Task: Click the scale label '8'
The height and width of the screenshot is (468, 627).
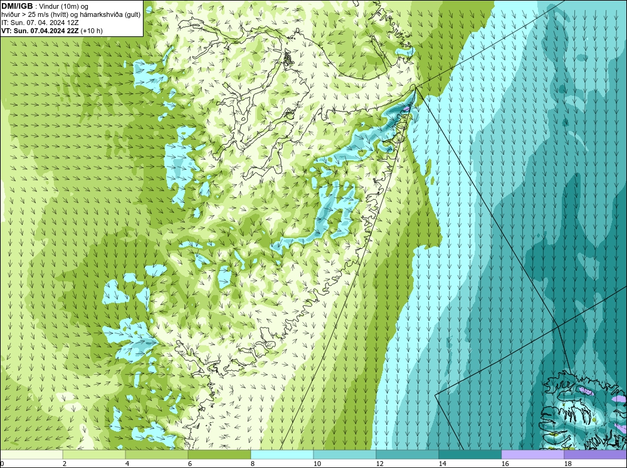Action: pyautogui.click(x=253, y=464)
